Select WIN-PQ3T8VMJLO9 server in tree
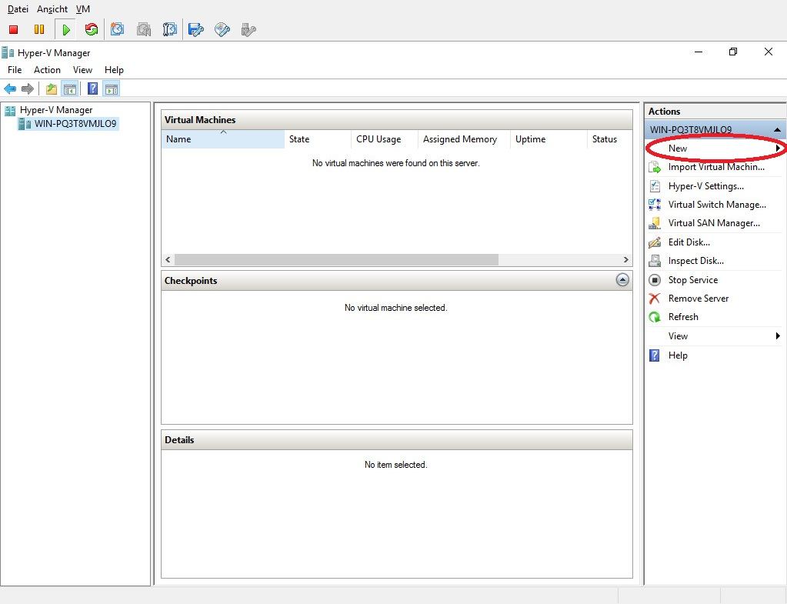The image size is (787, 604). (x=75, y=124)
